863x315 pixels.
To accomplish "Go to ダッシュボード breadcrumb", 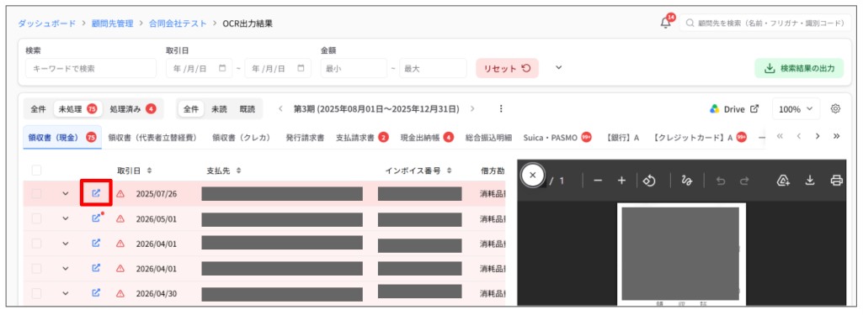I will click(47, 24).
